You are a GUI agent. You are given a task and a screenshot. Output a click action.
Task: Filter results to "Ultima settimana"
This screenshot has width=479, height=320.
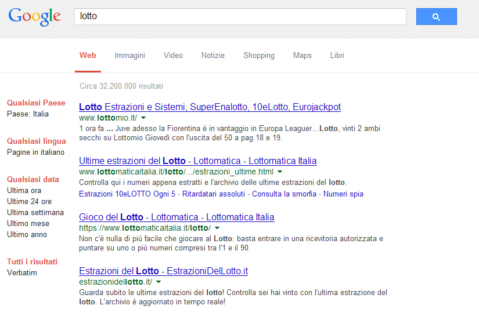point(35,213)
